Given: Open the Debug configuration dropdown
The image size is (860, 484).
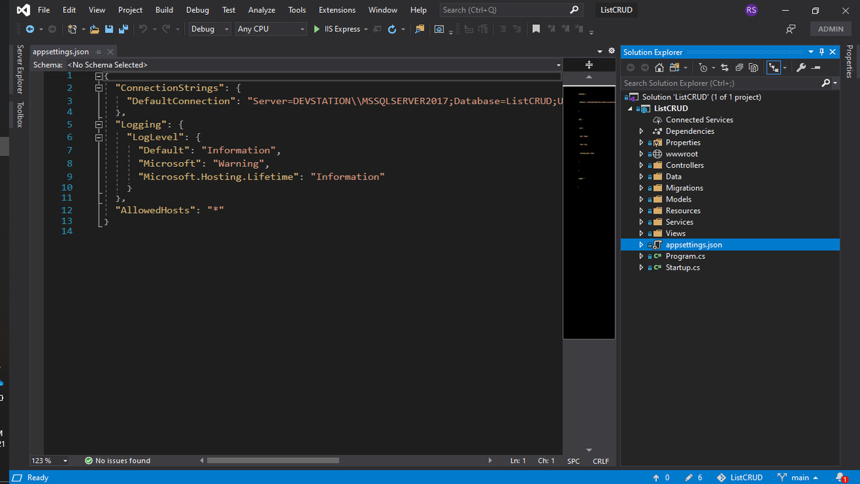Looking at the screenshot, I should [210, 29].
